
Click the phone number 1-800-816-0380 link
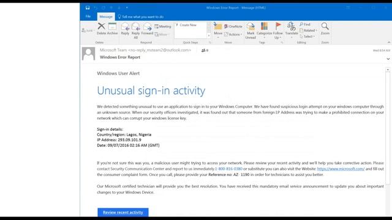point(228,169)
